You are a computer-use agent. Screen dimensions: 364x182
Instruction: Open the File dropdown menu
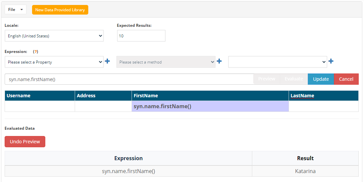coord(16,10)
